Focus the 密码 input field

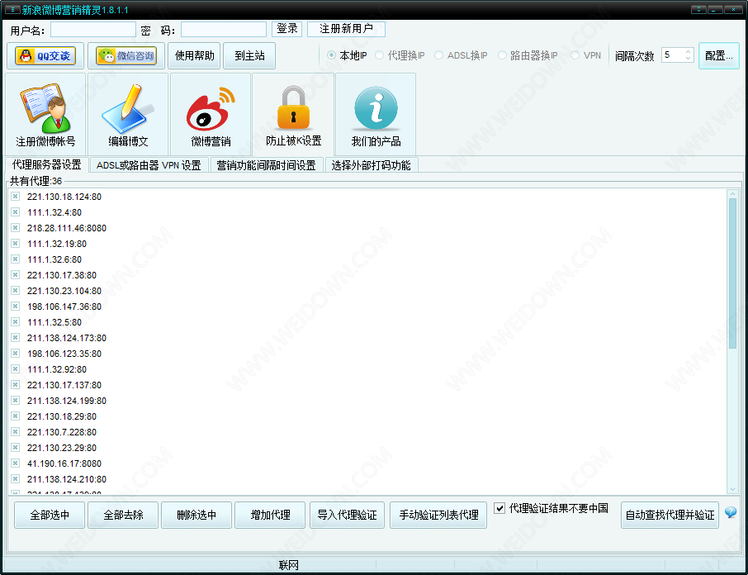pyautogui.click(x=223, y=30)
